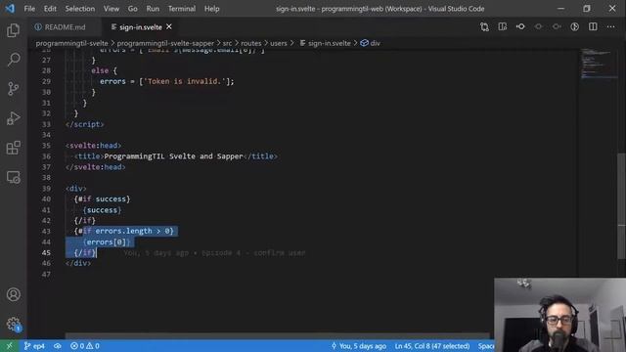Open the Terminal menu

tap(182, 9)
